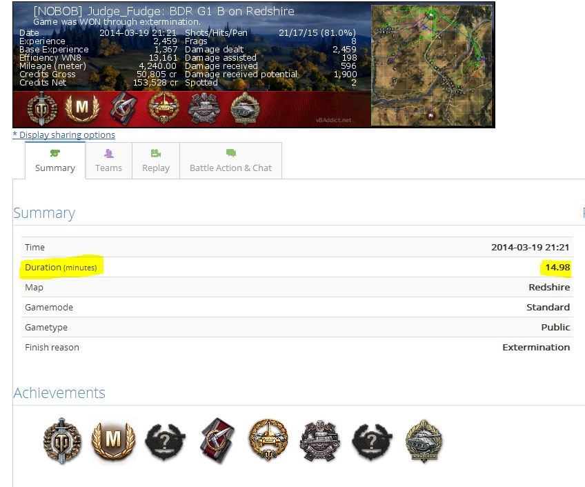
Task: Click the Summary tab tank icon
Action: point(55,153)
